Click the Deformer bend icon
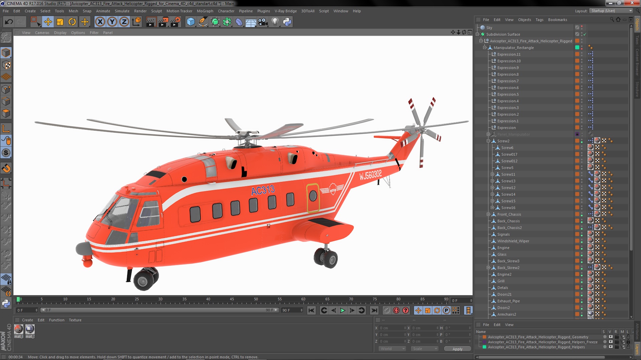 [x=239, y=22]
